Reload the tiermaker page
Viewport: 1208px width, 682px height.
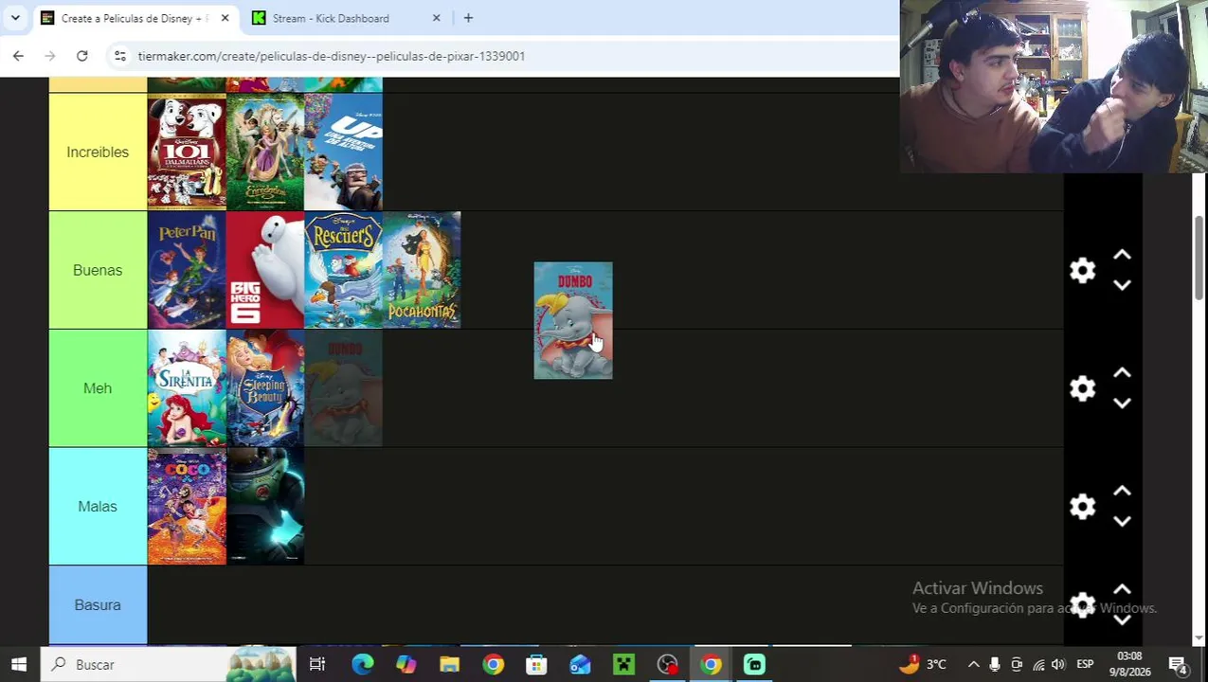pyautogui.click(x=82, y=56)
